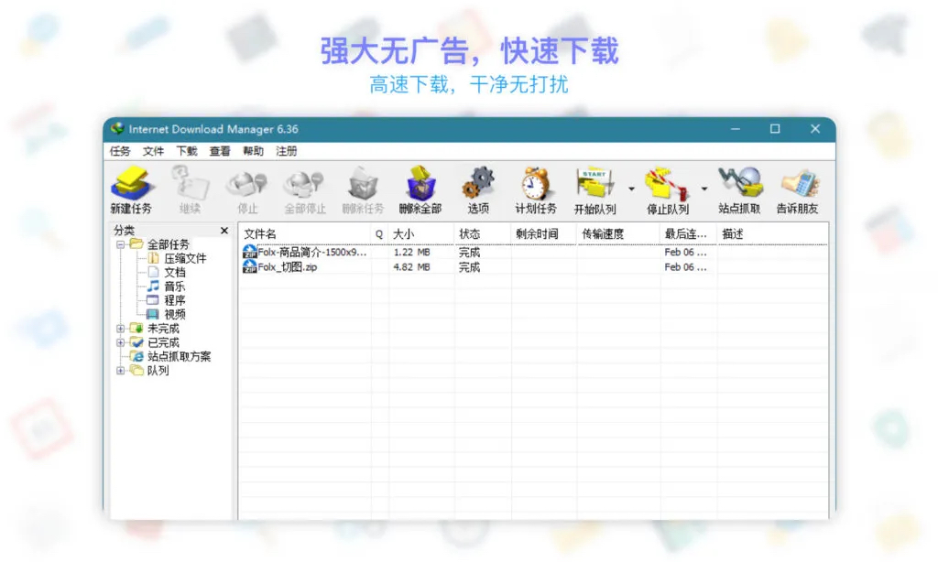Sort by 最后连... column header
The height and width of the screenshot is (562, 938).
pos(689,234)
